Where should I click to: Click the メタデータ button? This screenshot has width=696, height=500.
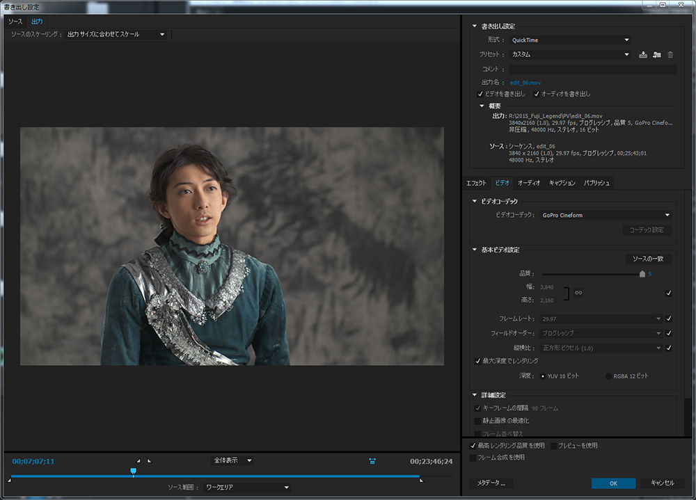491,483
